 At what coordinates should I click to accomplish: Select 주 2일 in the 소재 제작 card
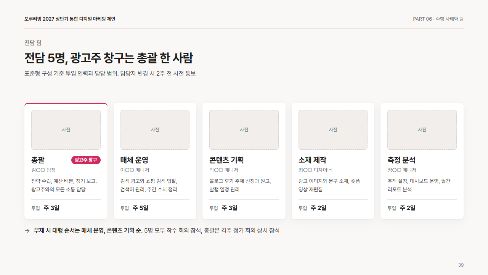[319, 208]
